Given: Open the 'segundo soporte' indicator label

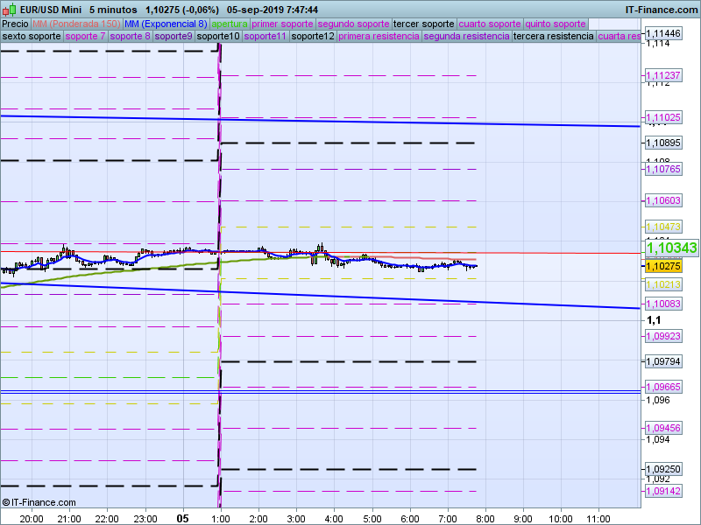Looking at the screenshot, I should 353,24.
